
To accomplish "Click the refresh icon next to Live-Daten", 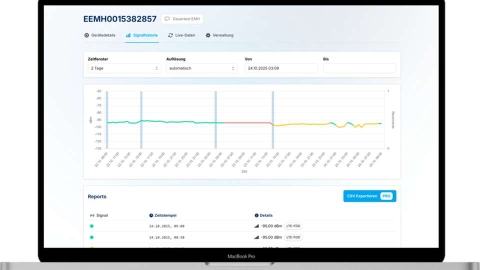I will tap(170, 35).
